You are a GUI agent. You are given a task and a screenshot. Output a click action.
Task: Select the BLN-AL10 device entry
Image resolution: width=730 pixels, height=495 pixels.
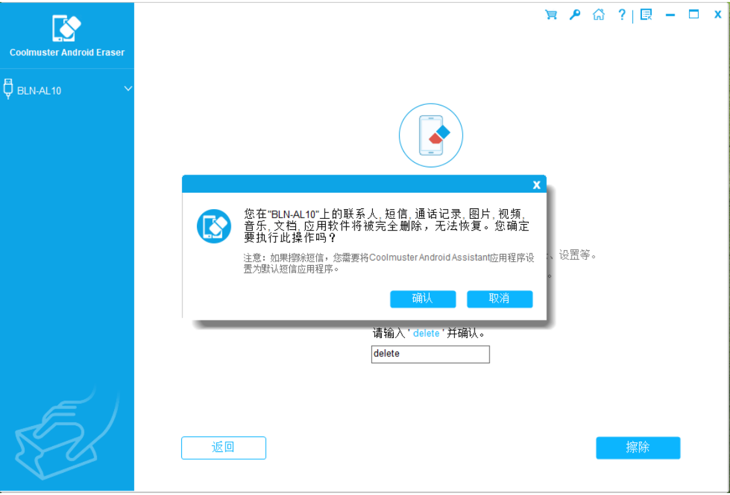tap(39, 91)
